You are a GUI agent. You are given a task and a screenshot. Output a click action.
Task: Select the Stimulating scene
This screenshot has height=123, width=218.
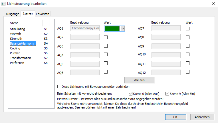17,29
